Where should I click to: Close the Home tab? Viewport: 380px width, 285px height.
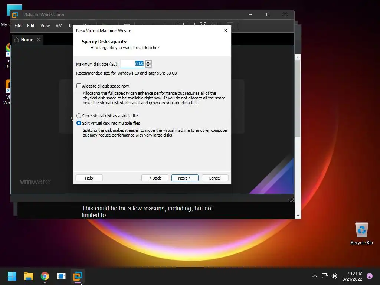click(39, 39)
